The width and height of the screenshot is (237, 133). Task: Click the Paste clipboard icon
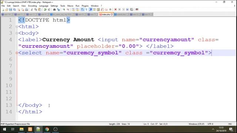[x=40, y=10]
